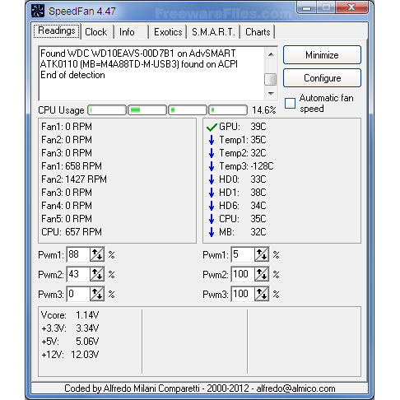Click left Pwm1 value field showing 88
This screenshot has height=400, width=400.
(x=78, y=255)
